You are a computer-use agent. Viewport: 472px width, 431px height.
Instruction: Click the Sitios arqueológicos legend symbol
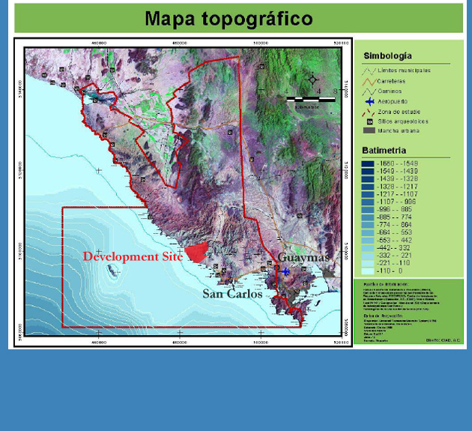(369, 121)
